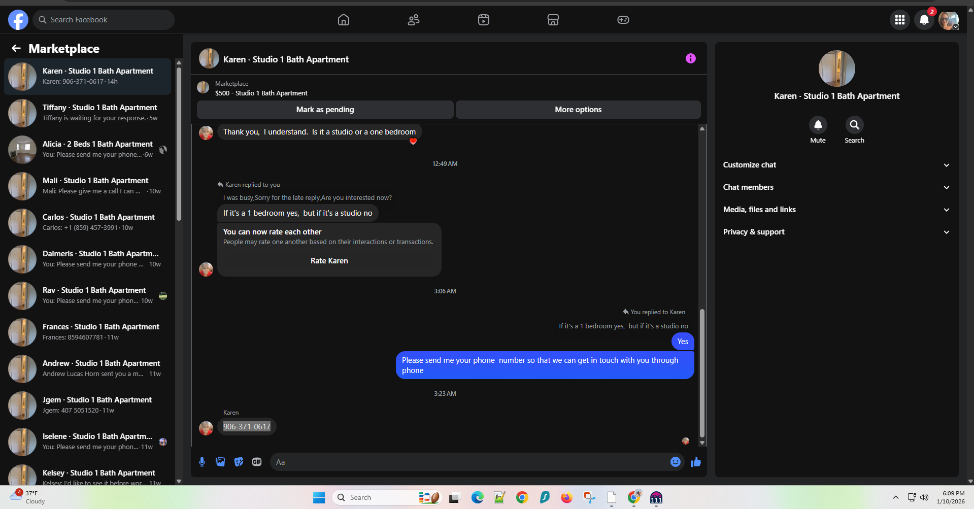
Task: Open Frances Studio 1 Bath Apartment chat
Action: click(88, 332)
